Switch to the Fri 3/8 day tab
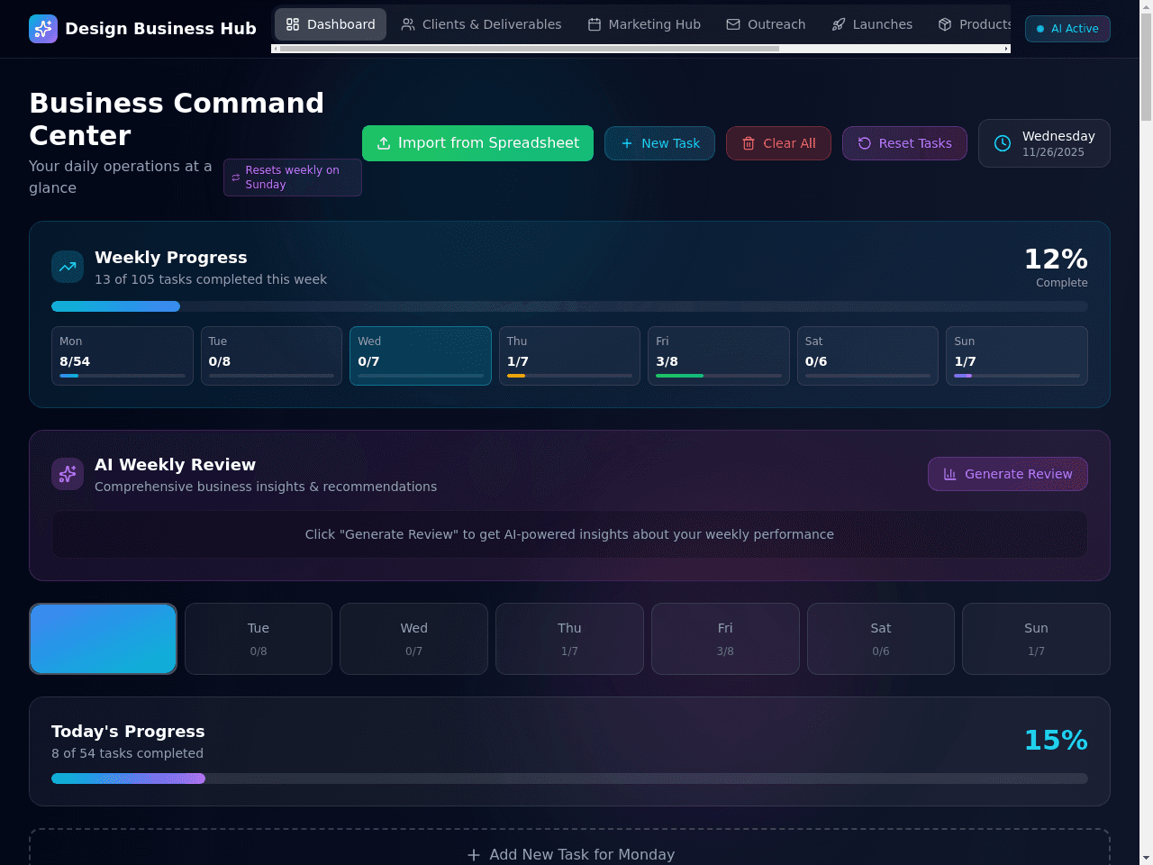 click(x=725, y=639)
